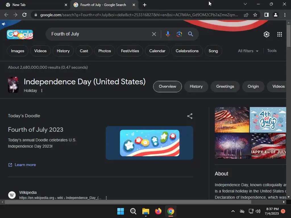Reload the Google search page

click(x=24, y=15)
